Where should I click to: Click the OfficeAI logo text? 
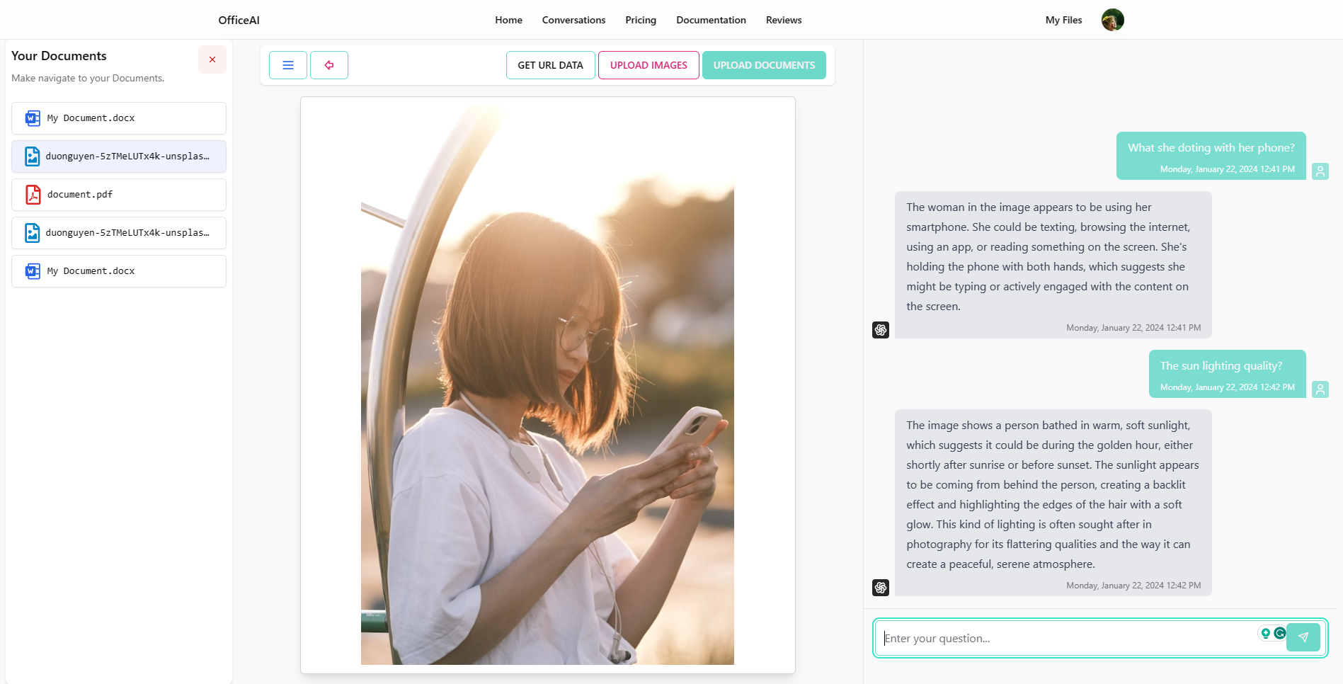click(239, 20)
